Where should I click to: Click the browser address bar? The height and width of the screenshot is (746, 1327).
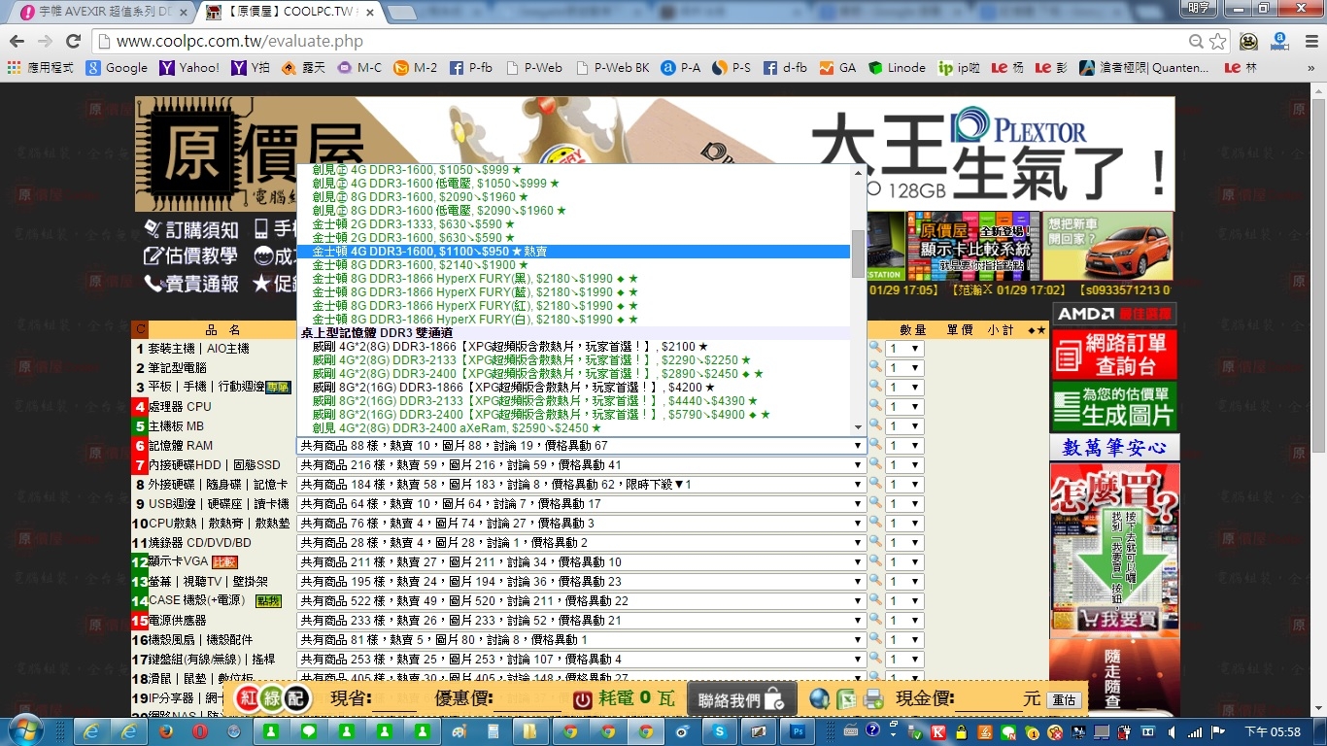tap(641, 42)
